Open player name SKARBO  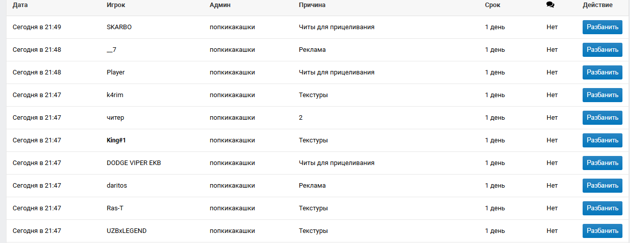119,27
